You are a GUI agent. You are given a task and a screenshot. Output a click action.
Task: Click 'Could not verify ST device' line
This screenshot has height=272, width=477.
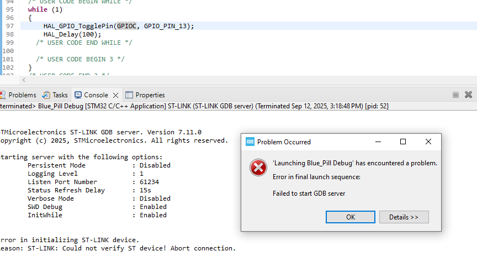coord(118,248)
